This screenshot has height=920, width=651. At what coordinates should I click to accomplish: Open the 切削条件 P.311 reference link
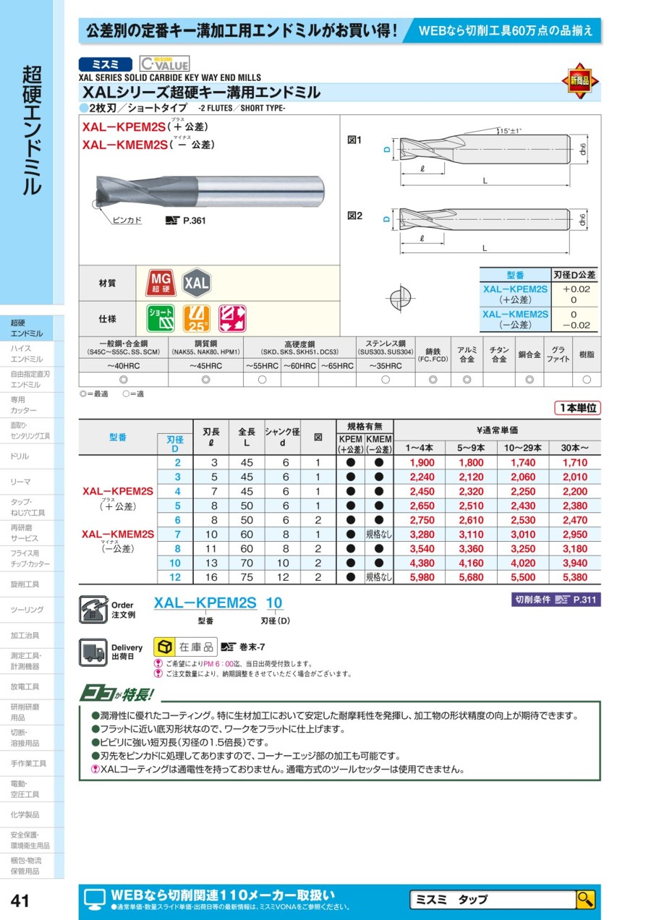556,600
